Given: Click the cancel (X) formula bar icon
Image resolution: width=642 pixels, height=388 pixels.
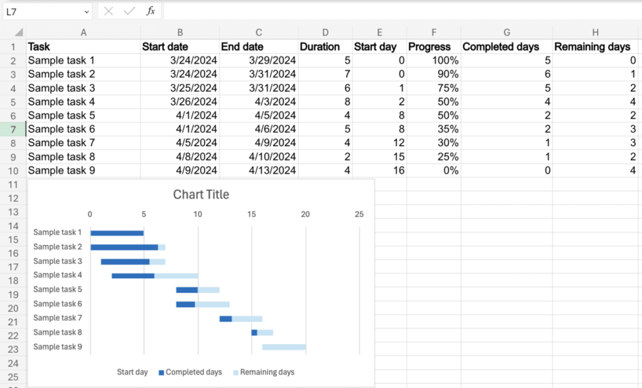Looking at the screenshot, I should click(108, 11).
